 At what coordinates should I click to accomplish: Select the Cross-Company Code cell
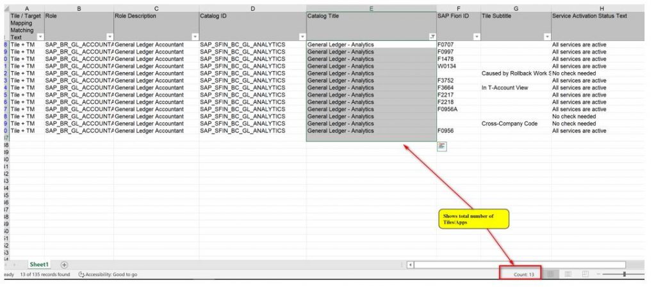(516, 123)
